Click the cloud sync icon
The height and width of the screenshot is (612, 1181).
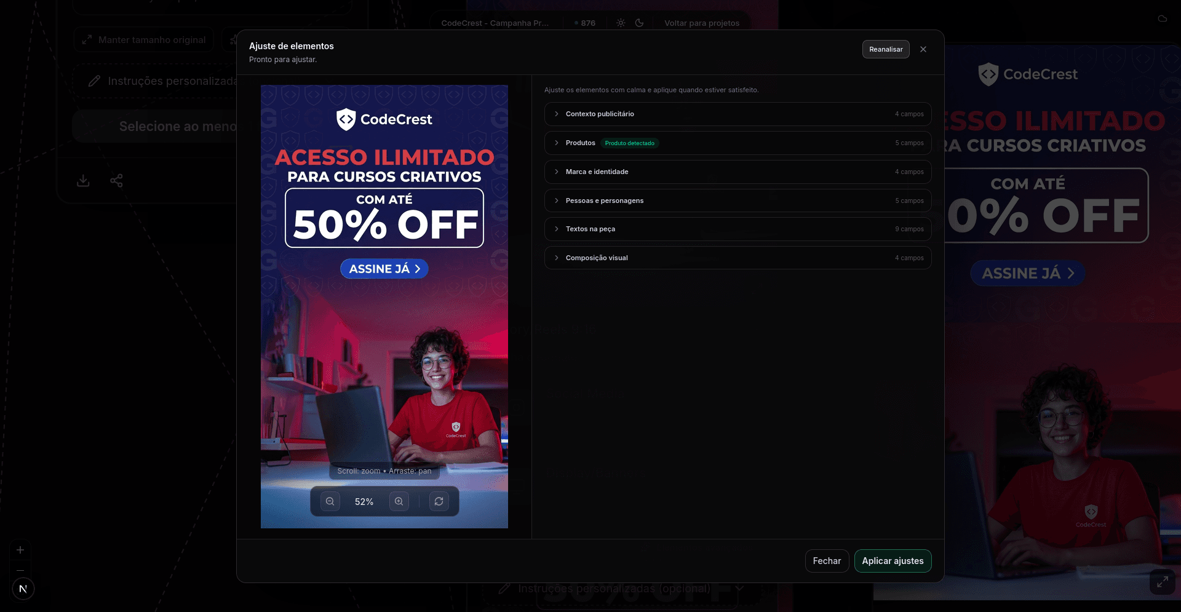click(x=1163, y=18)
